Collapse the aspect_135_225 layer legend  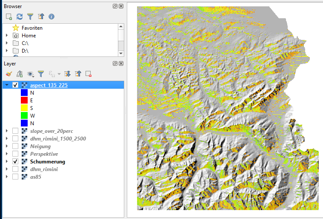7,85
